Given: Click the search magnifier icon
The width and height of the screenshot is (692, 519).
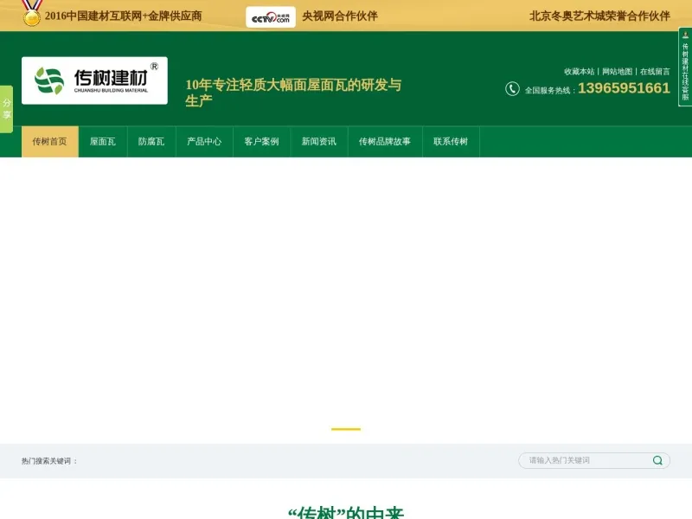Looking at the screenshot, I should pyautogui.click(x=657, y=460).
